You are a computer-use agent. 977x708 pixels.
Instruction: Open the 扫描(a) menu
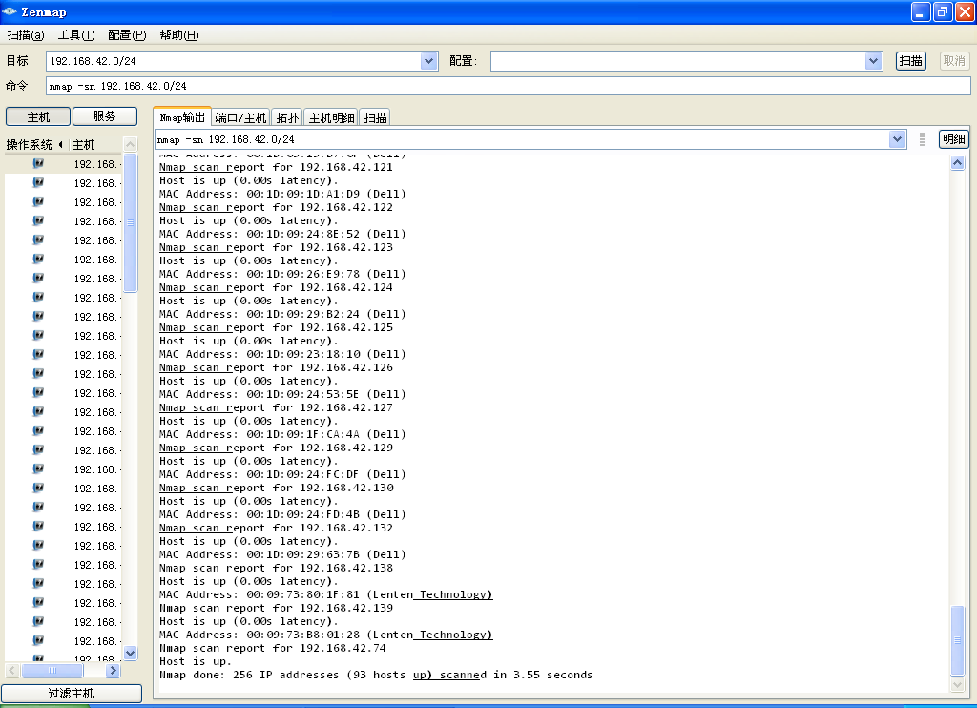[26, 35]
